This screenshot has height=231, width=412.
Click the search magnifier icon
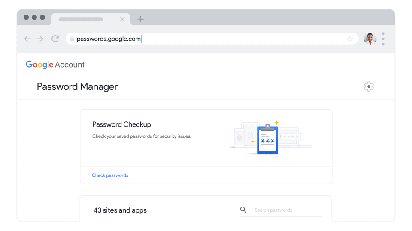coord(243,210)
